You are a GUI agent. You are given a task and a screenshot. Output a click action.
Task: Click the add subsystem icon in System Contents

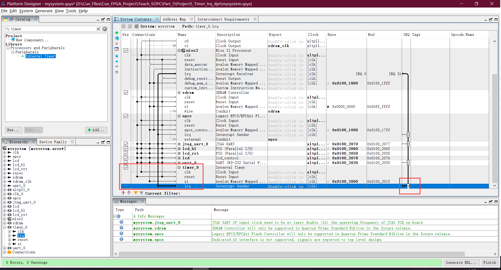point(117,38)
